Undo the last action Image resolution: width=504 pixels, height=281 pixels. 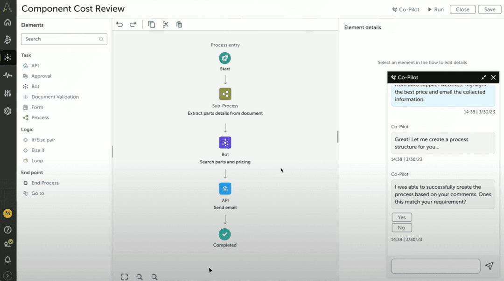(x=119, y=24)
